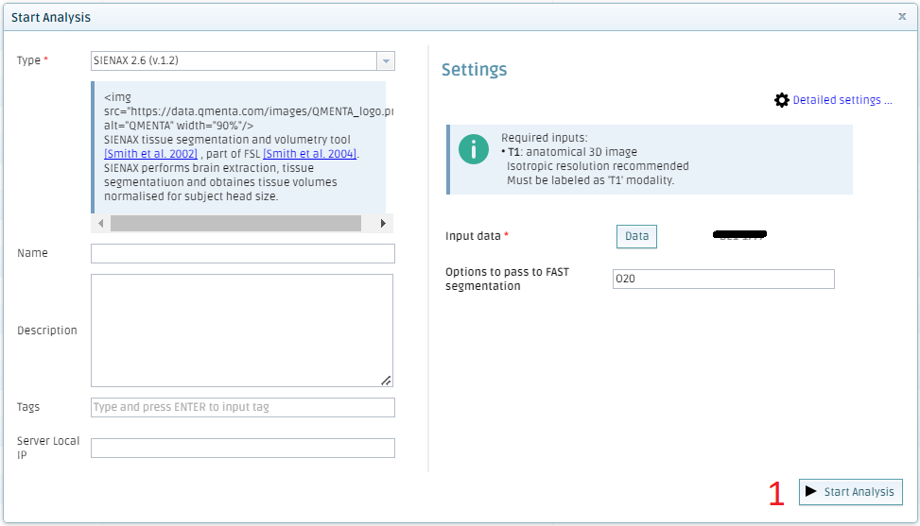Click inside the Description text area

coord(242,331)
